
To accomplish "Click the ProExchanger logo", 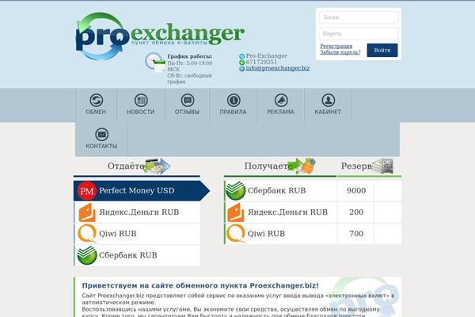I will coord(160,36).
